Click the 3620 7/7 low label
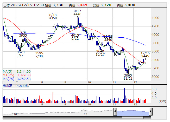 (x=21, y=54)
